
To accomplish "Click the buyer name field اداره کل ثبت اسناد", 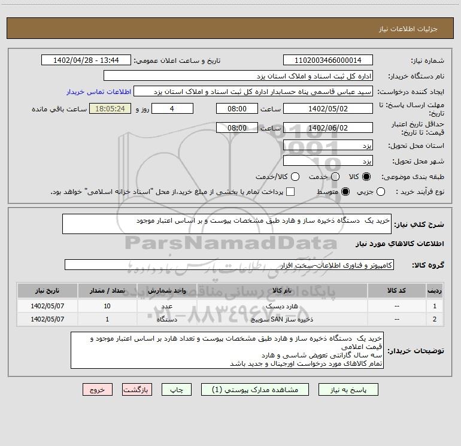I will coord(238,75).
